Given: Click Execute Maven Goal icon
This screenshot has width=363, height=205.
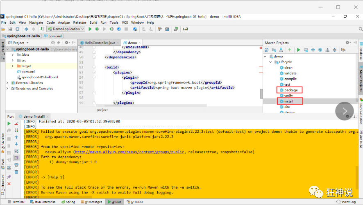Looking at the screenshot, I should pos(306,50).
